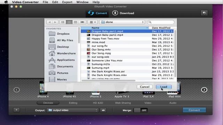Open the File menu
223x125 pixels.
tap(45, 2)
